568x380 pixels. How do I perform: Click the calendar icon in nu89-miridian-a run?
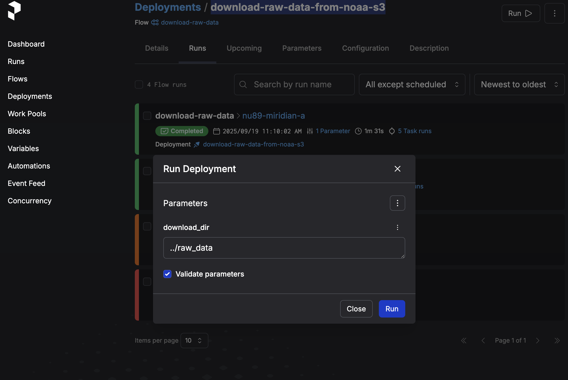point(217,131)
